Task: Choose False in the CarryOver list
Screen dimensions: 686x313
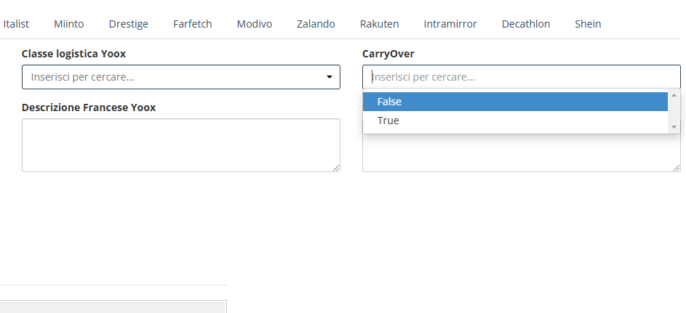Action: coord(515,102)
